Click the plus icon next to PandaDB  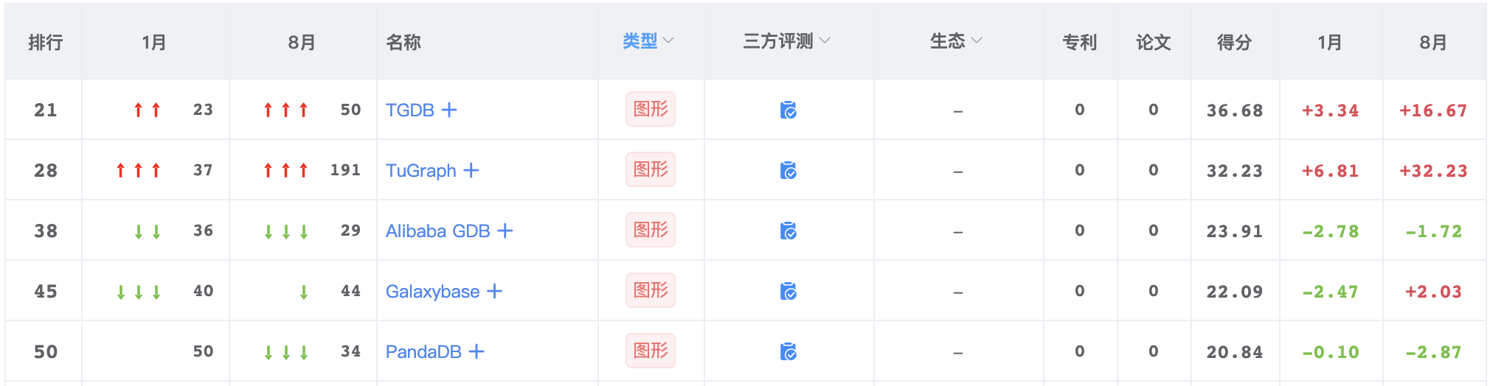477,351
